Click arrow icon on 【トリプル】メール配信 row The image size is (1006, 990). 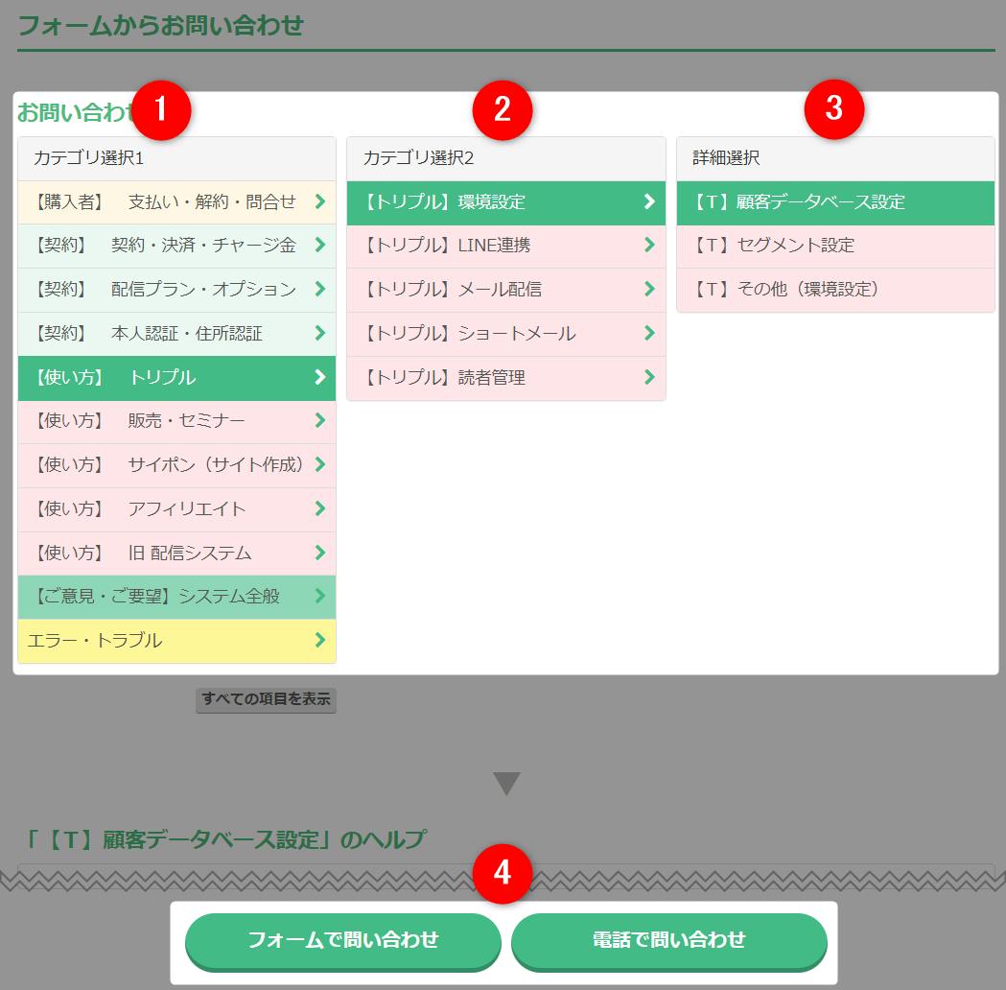click(x=649, y=290)
